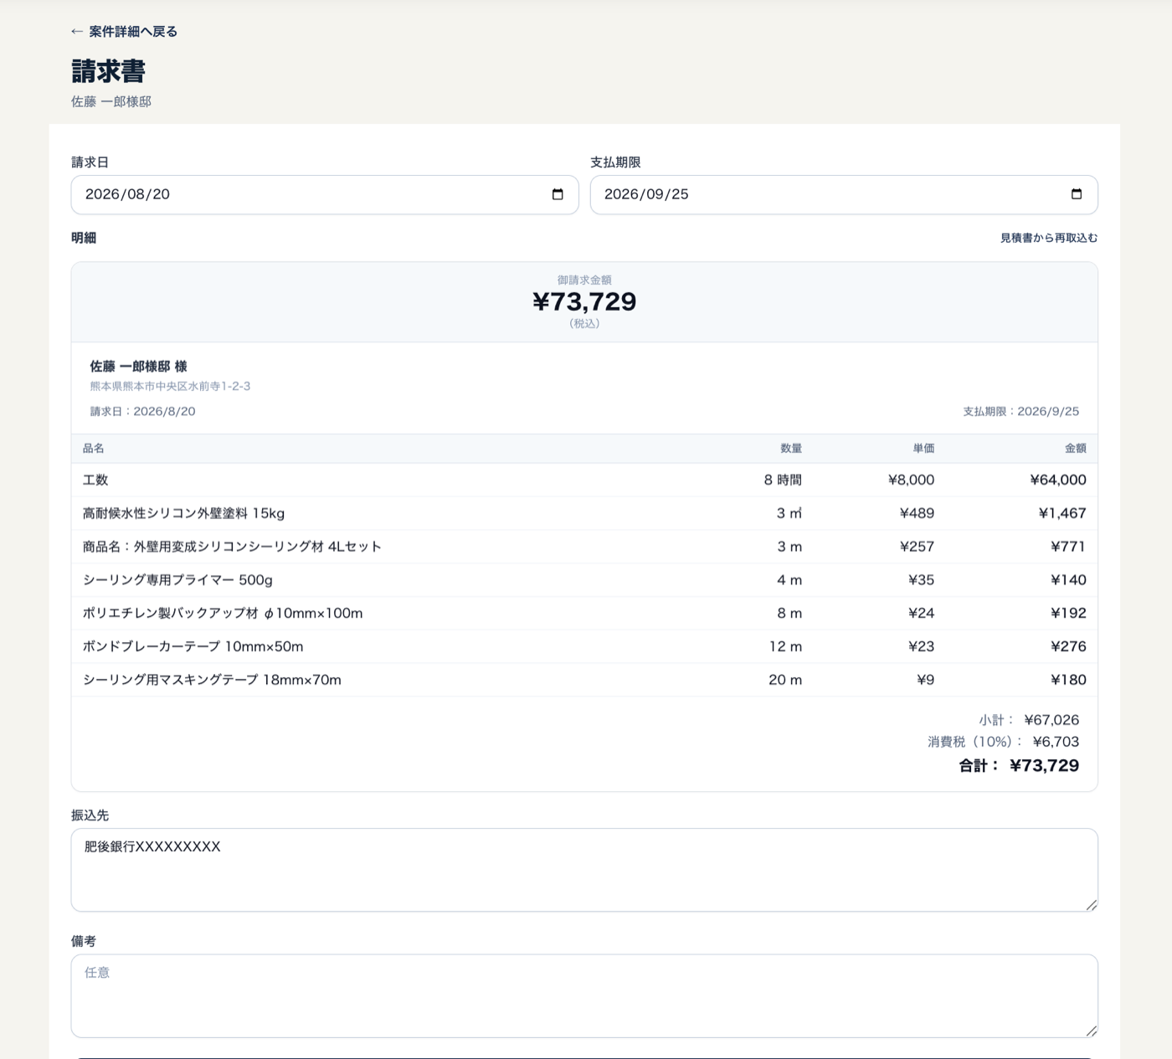
Task: Click the ¥140 amount cell
Action: point(1068,579)
